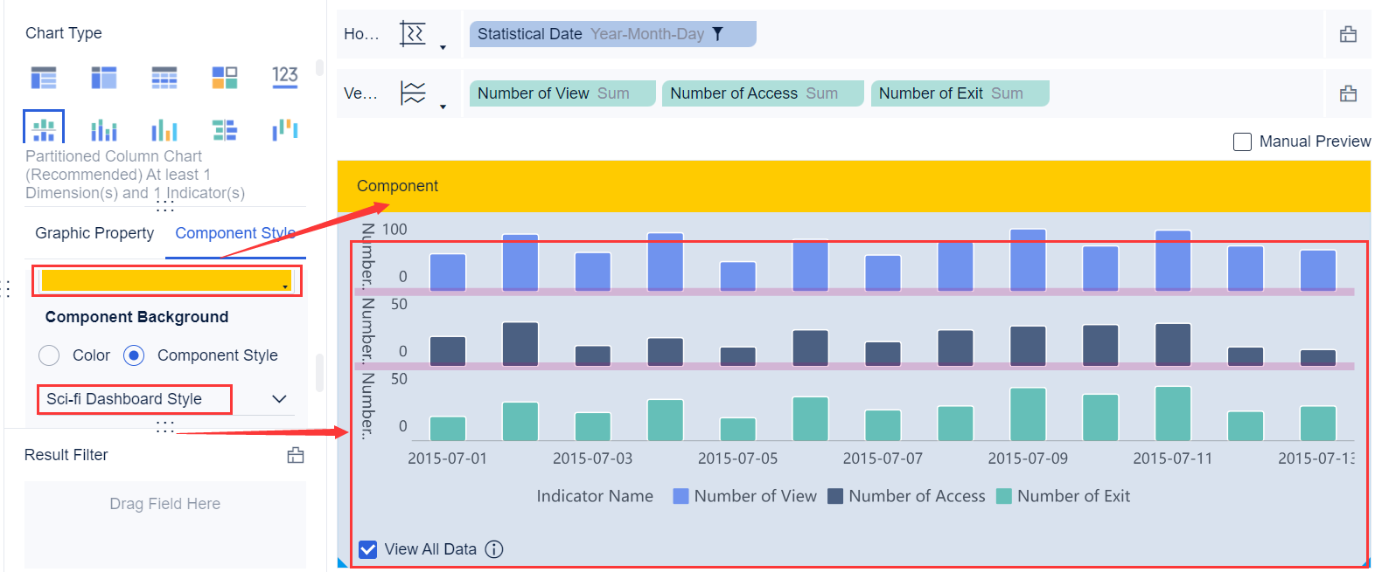Select the Color radio button
This screenshot has width=1375, height=572.
coord(49,355)
